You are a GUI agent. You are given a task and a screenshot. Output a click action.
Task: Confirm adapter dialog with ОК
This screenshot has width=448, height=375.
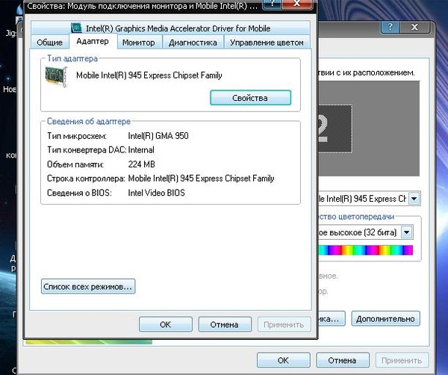point(166,324)
